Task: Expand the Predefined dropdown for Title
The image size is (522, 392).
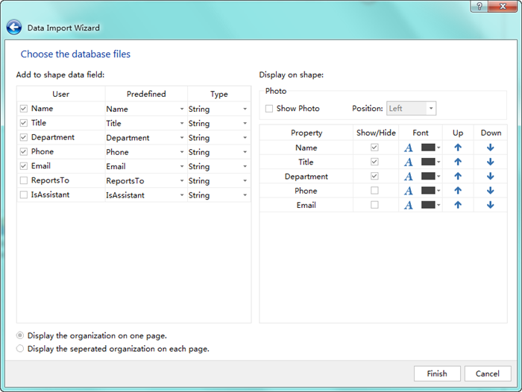Action: click(181, 124)
